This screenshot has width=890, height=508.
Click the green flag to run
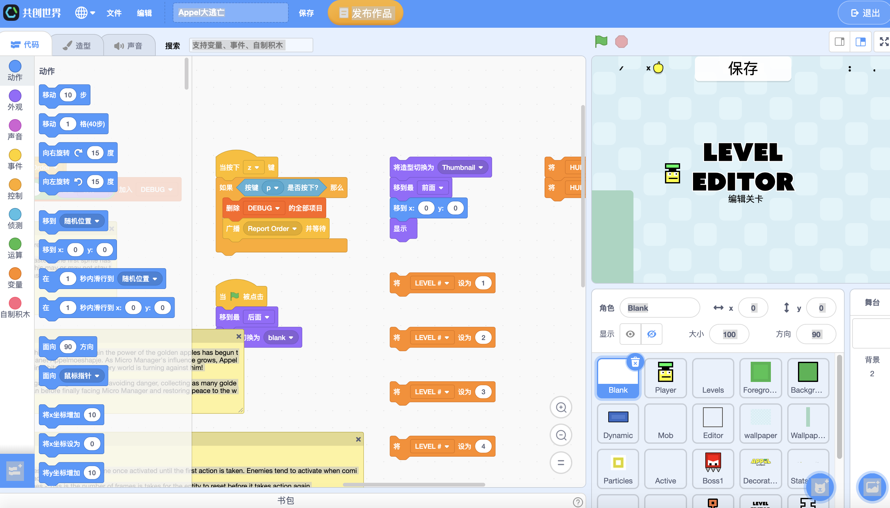click(x=601, y=42)
